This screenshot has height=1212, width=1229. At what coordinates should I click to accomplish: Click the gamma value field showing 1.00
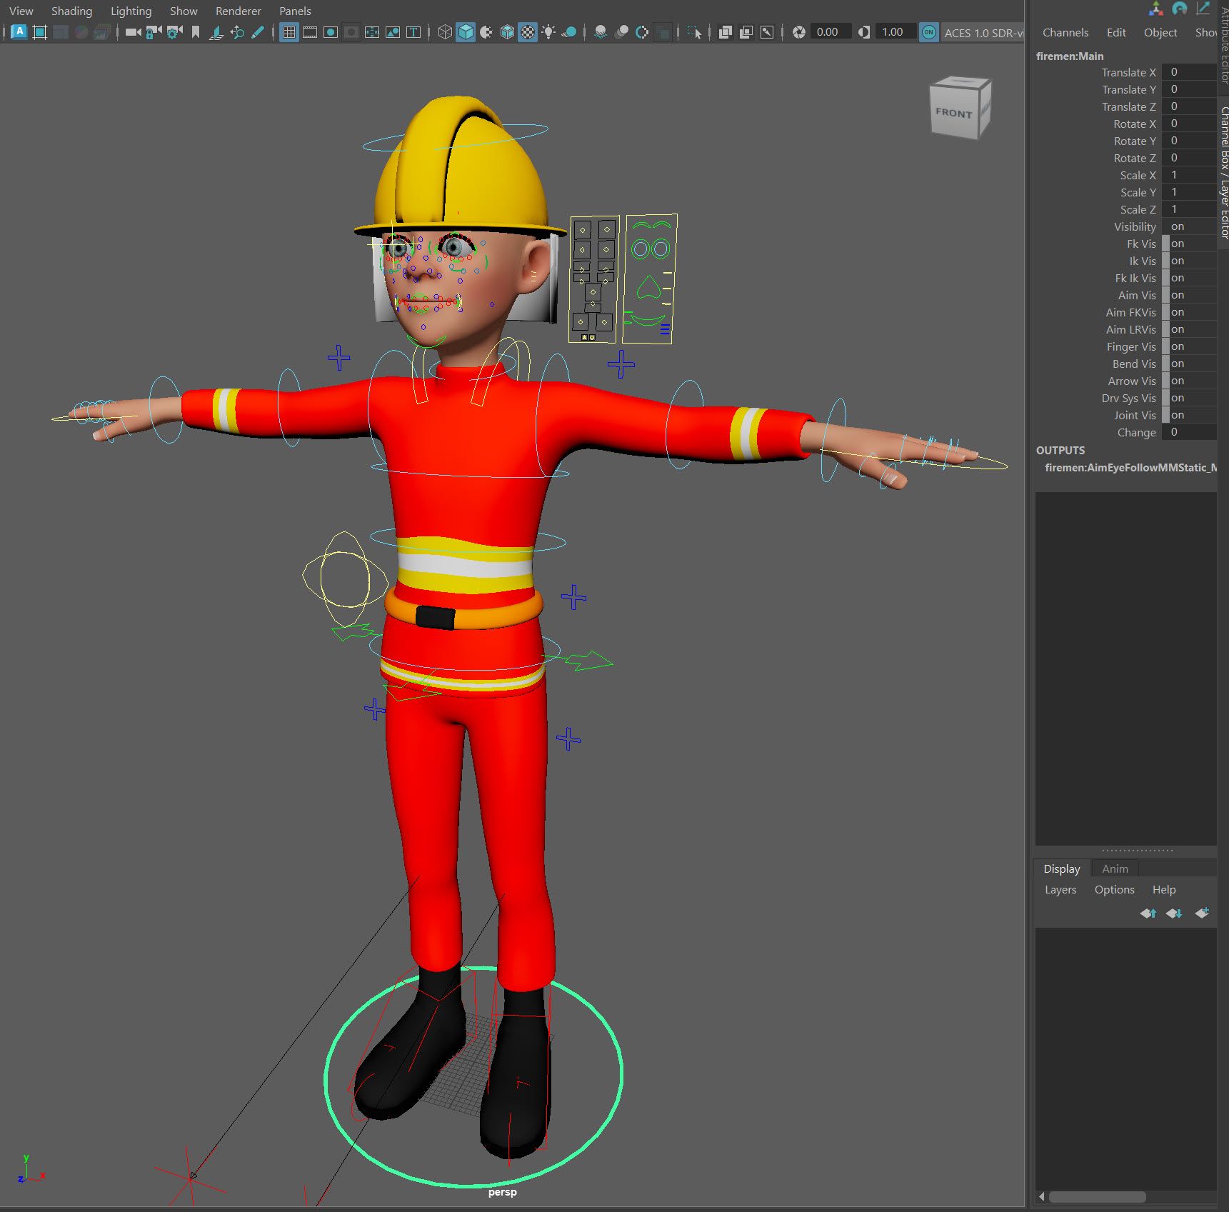coord(893,32)
